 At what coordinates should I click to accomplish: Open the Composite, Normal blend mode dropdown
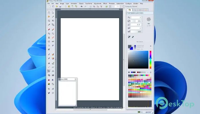130,7
